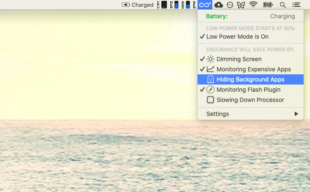The width and height of the screenshot is (310, 192).
Task: Uncheck Monitoring Expensive Apps
Action: (251, 69)
